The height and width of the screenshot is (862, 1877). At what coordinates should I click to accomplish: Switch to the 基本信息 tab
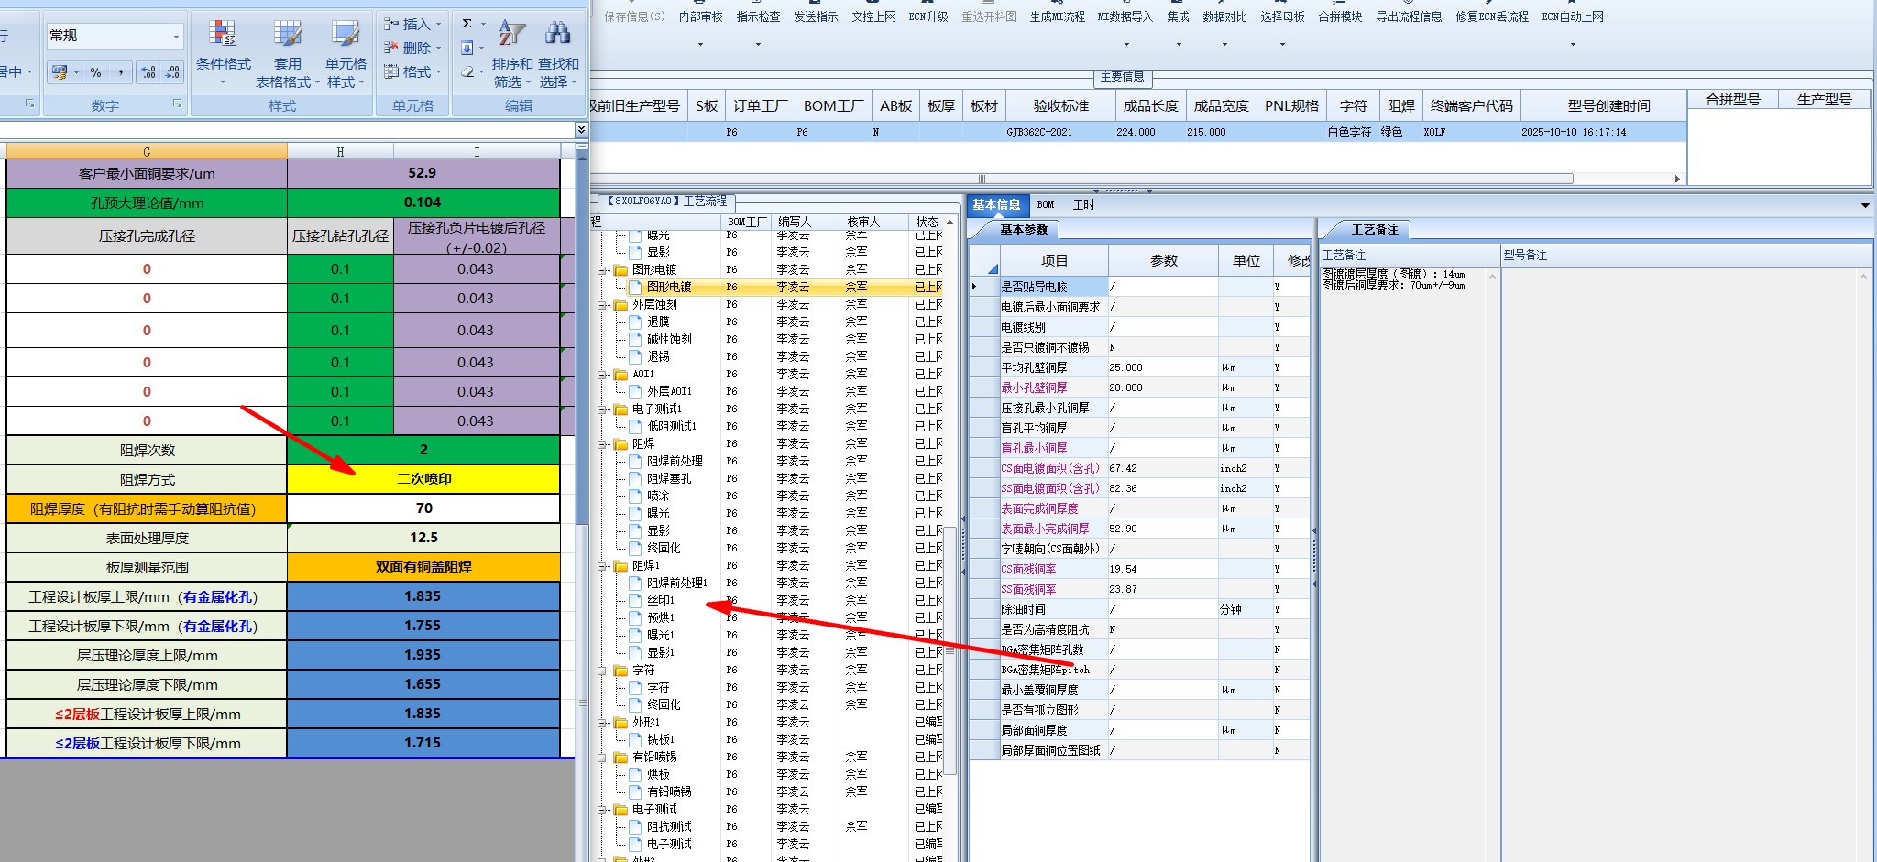(996, 205)
